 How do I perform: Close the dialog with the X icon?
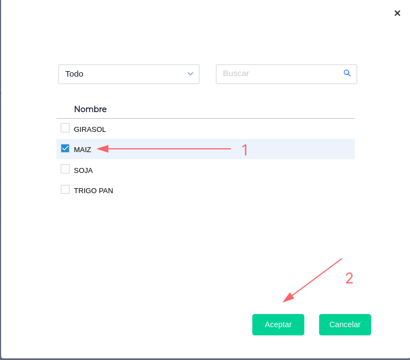(397, 13)
